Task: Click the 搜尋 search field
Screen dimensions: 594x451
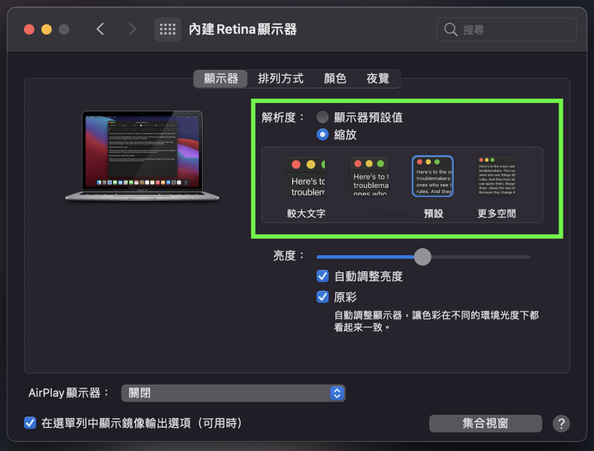Action: (x=507, y=30)
